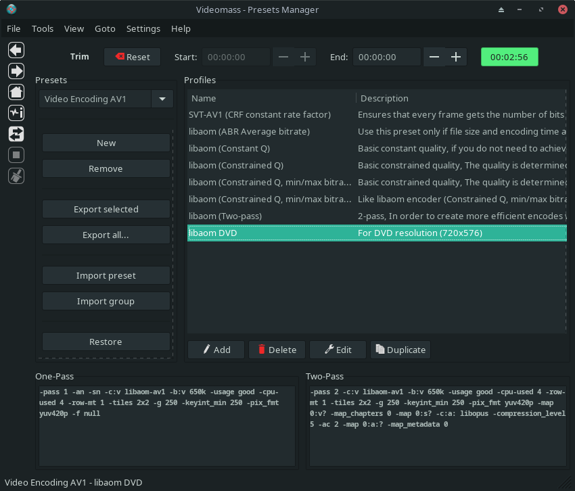575x491 pixels.
Task: Click the always-on-top arrow in title bar
Action: [x=501, y=10]
